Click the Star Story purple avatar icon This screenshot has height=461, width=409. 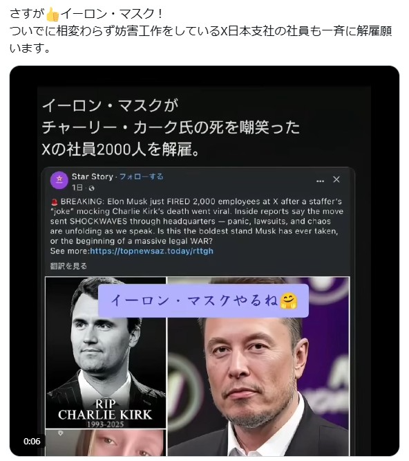[x=59, y=180]
